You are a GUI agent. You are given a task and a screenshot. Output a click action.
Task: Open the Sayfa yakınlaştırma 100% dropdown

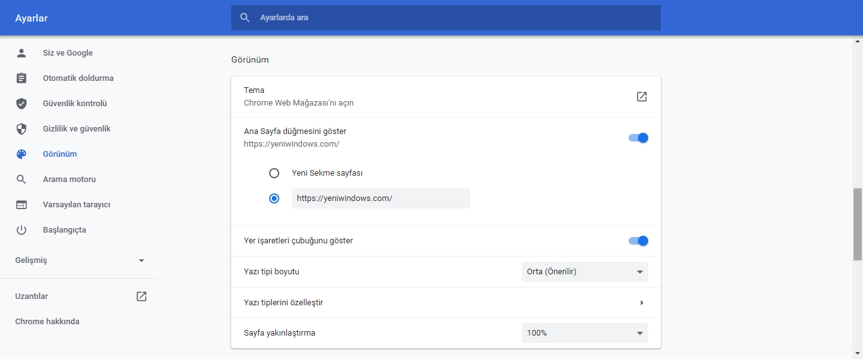click(584, 333)
